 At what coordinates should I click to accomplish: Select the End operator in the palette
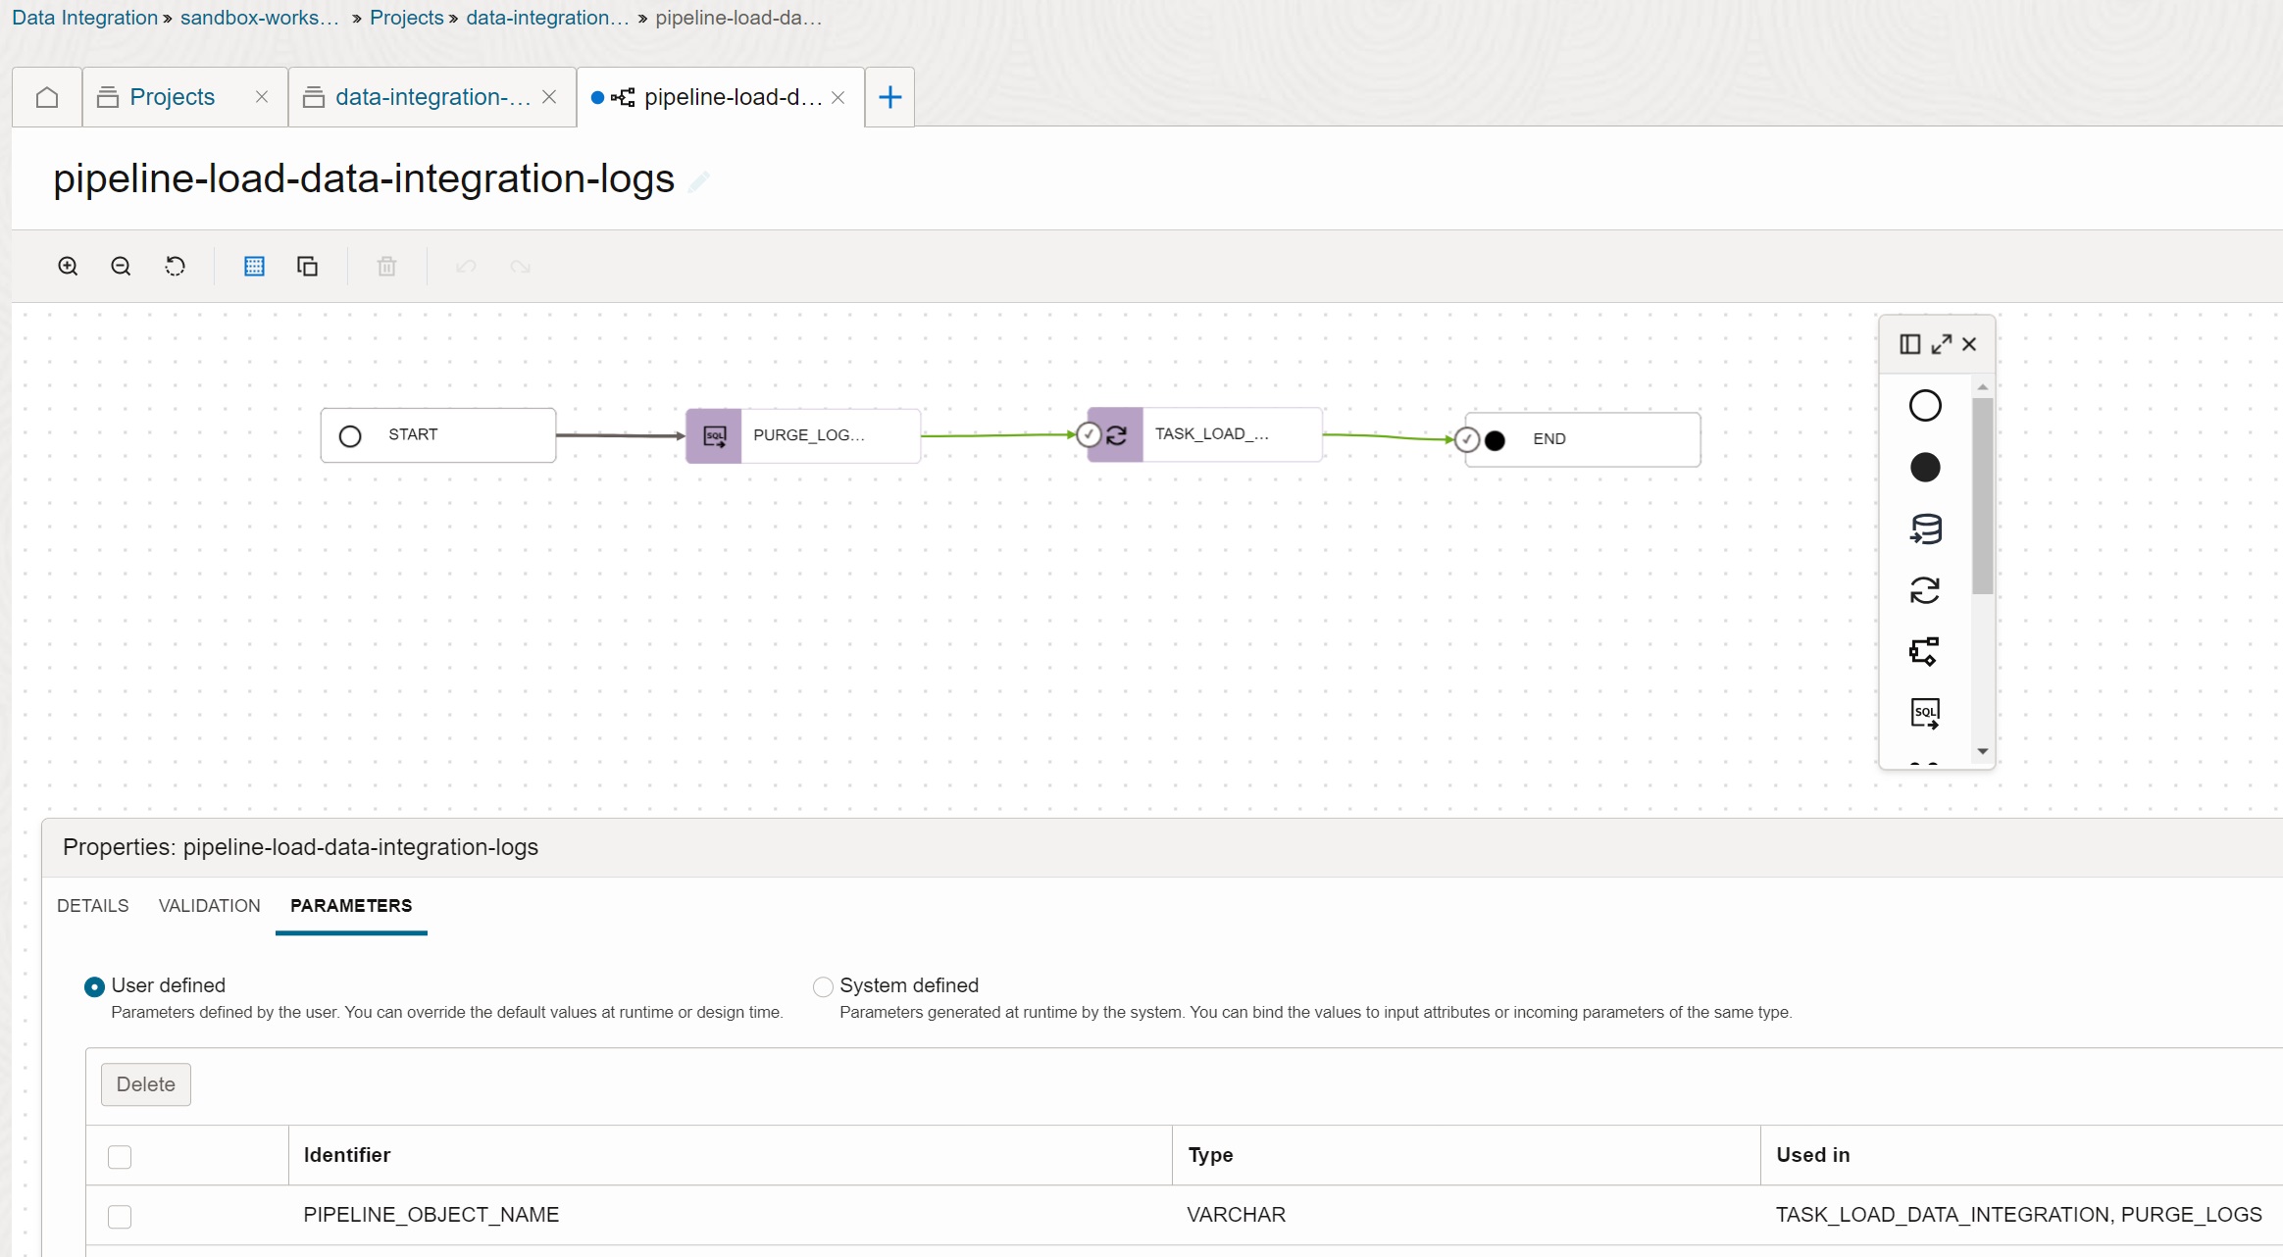tap(1925, 468)
